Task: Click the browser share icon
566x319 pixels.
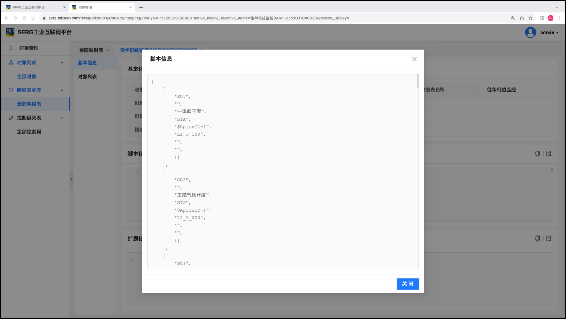Action: (x=522, y=18)
